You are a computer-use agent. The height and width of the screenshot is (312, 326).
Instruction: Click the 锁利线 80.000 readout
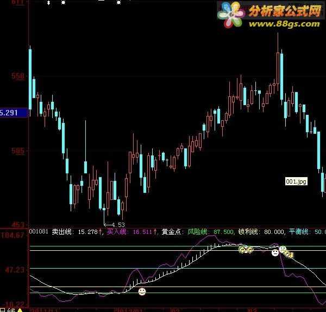point(261,232)
